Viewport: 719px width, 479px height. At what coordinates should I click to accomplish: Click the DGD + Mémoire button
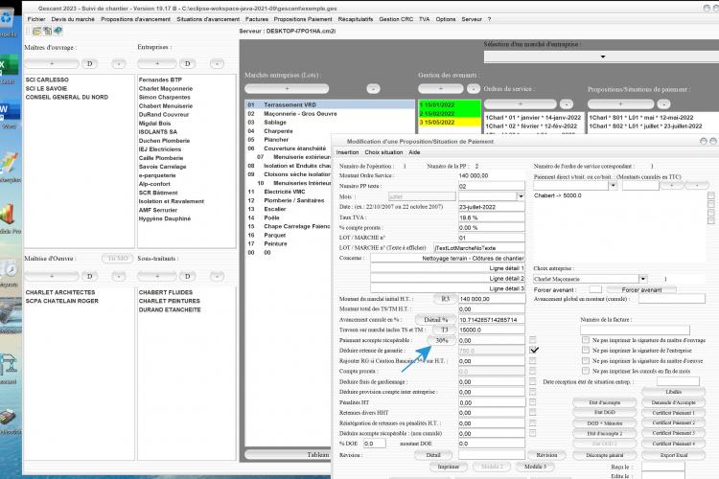click(604, 423)
